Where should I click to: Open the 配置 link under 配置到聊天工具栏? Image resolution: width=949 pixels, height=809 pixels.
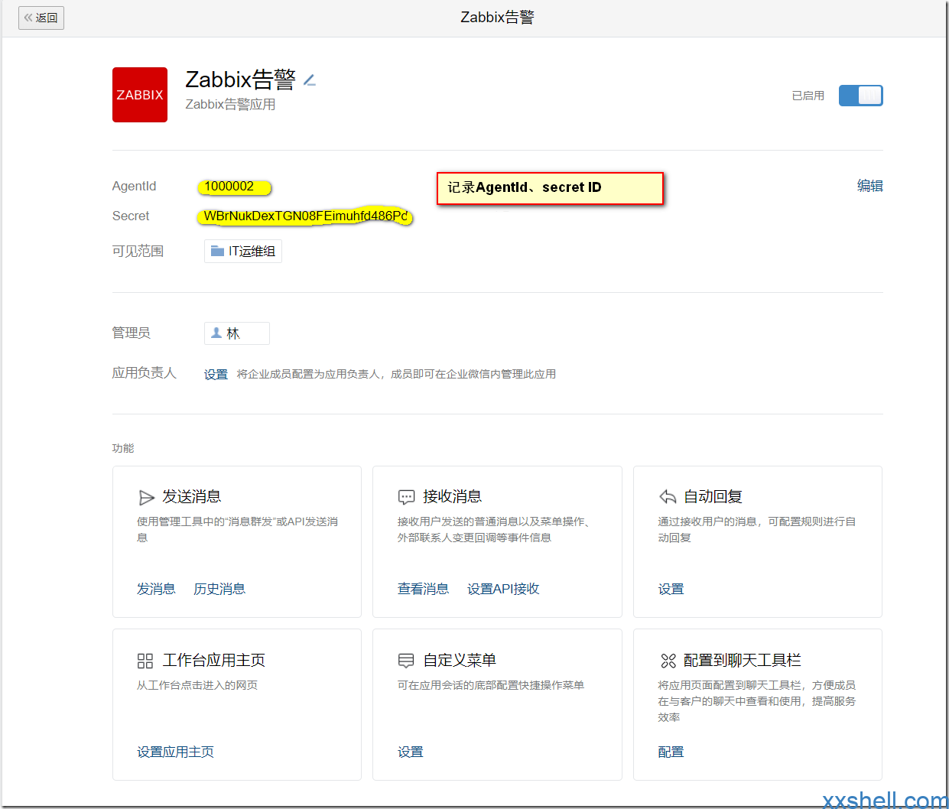click(671, 752)
